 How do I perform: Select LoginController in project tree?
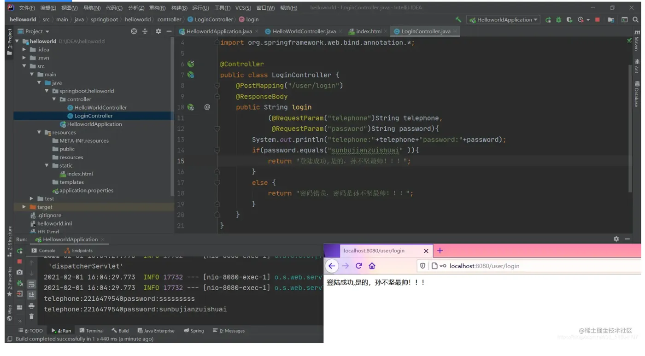[94, 116]
